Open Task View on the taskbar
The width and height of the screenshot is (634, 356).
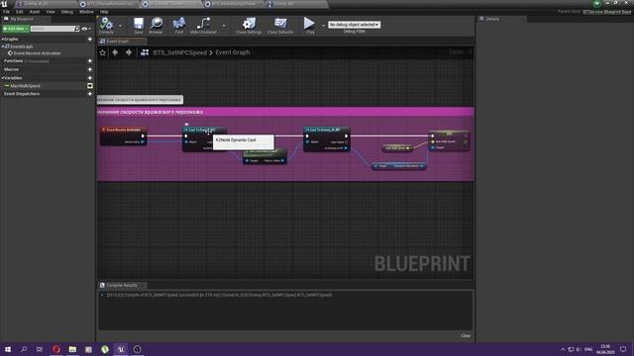click(x=40, y=349)
